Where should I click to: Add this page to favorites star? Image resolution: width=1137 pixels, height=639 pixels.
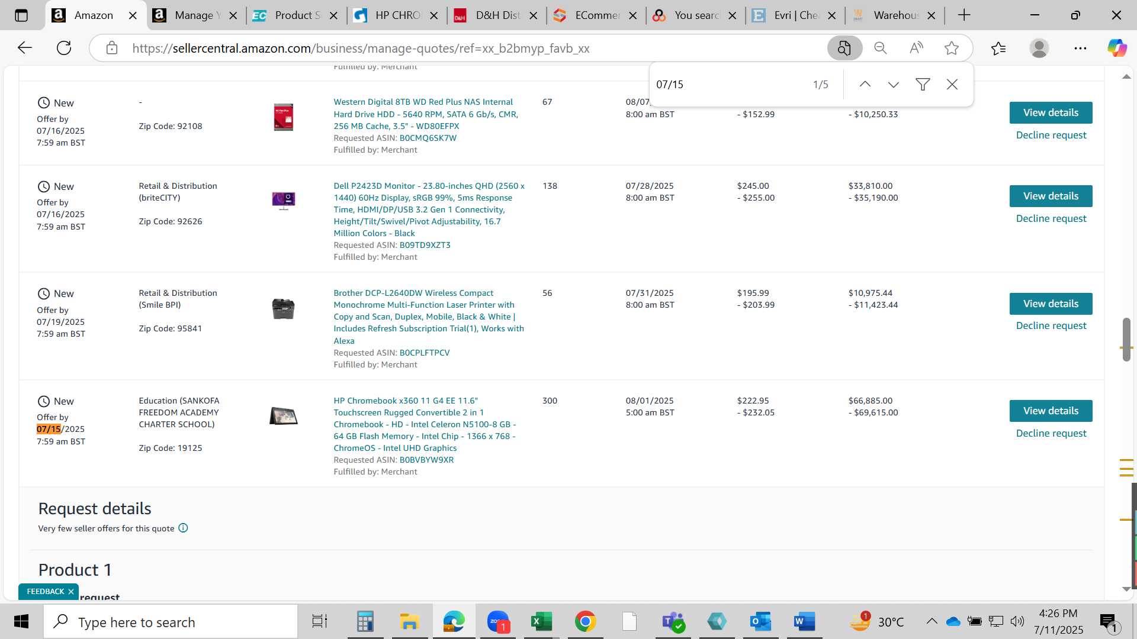(952, 48)
